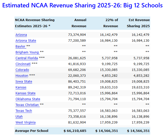Click Kansas annual revenue 89,242,319
Viewport: 165px width, 137px height.
(x=77, y=87)
